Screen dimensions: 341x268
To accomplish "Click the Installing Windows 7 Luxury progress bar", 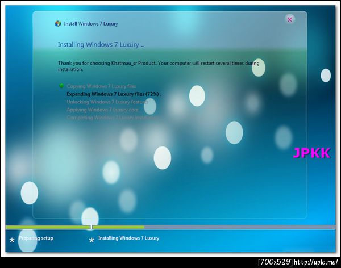I will pyautogui.click(x=214, y=227).
